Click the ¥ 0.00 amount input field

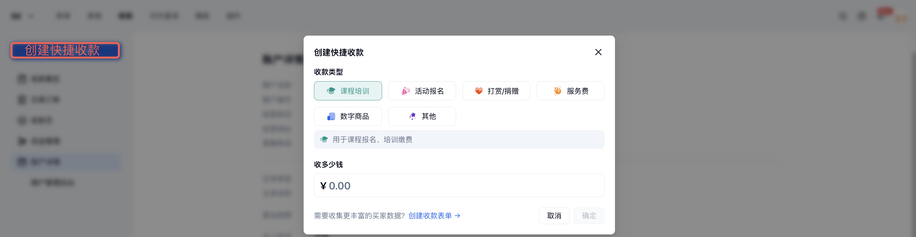pyautogui.click(x=459, y=186)
